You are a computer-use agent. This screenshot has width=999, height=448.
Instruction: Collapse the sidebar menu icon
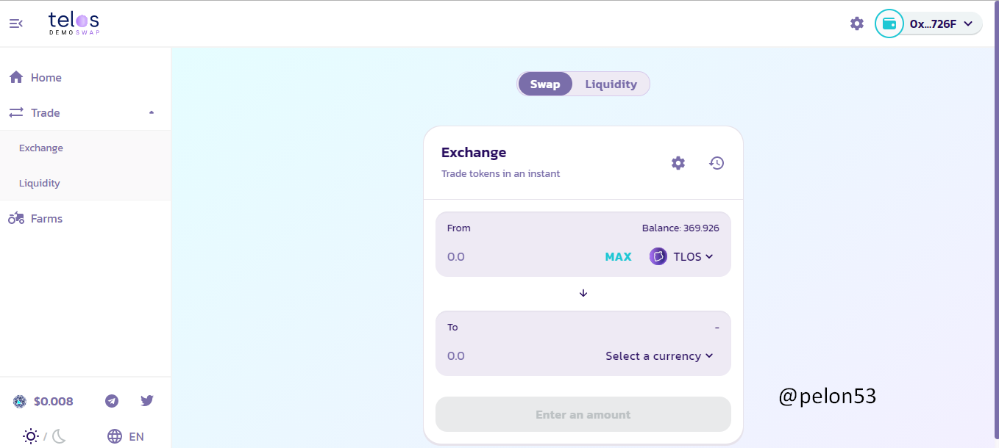click(15, 24)
